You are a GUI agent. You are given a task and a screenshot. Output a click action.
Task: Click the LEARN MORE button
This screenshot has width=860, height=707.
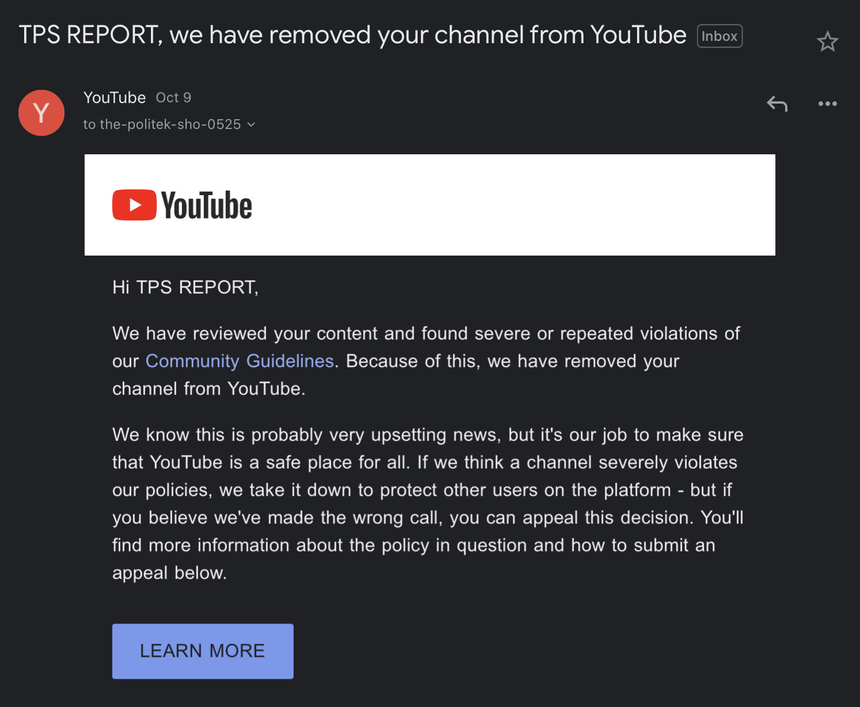pos(203,651)
